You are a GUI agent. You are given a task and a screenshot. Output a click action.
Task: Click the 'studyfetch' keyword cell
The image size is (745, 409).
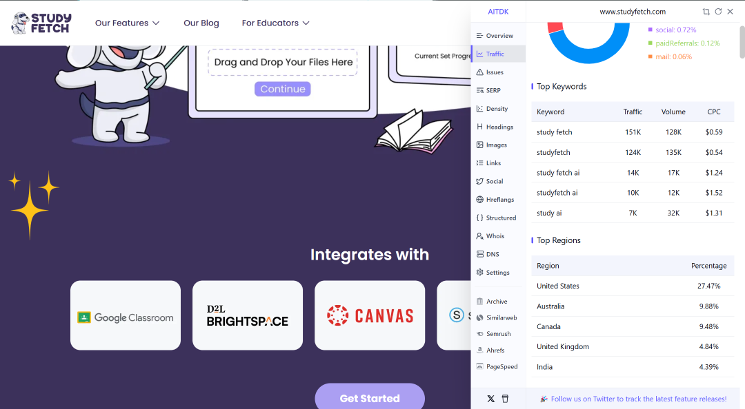click(x=553, y=152)
